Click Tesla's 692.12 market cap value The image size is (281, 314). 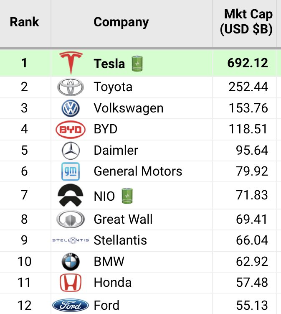click(248, 63)
